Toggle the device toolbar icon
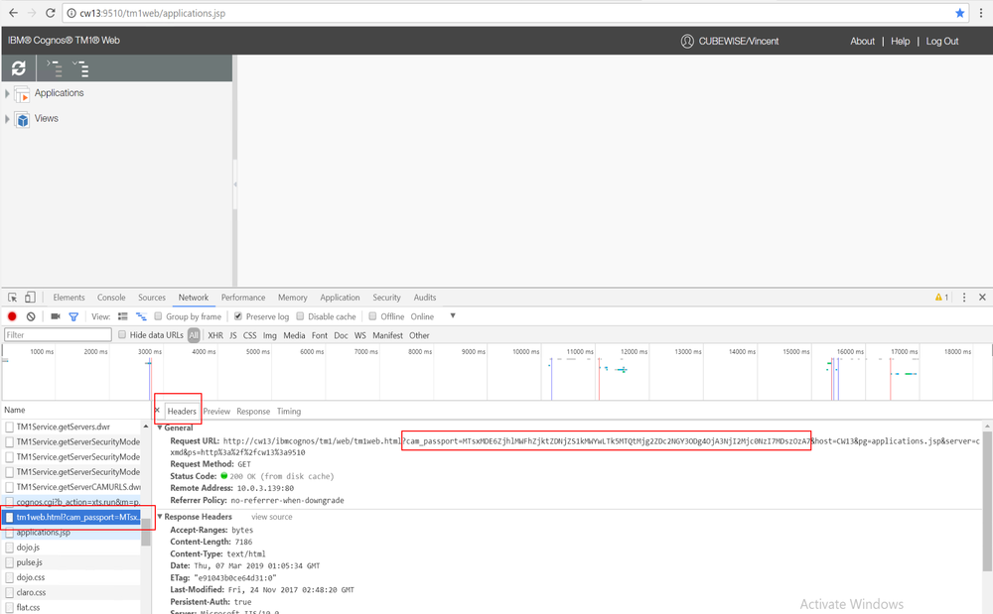The width and height of the screenshot is (993, 614). coord(30,298)
